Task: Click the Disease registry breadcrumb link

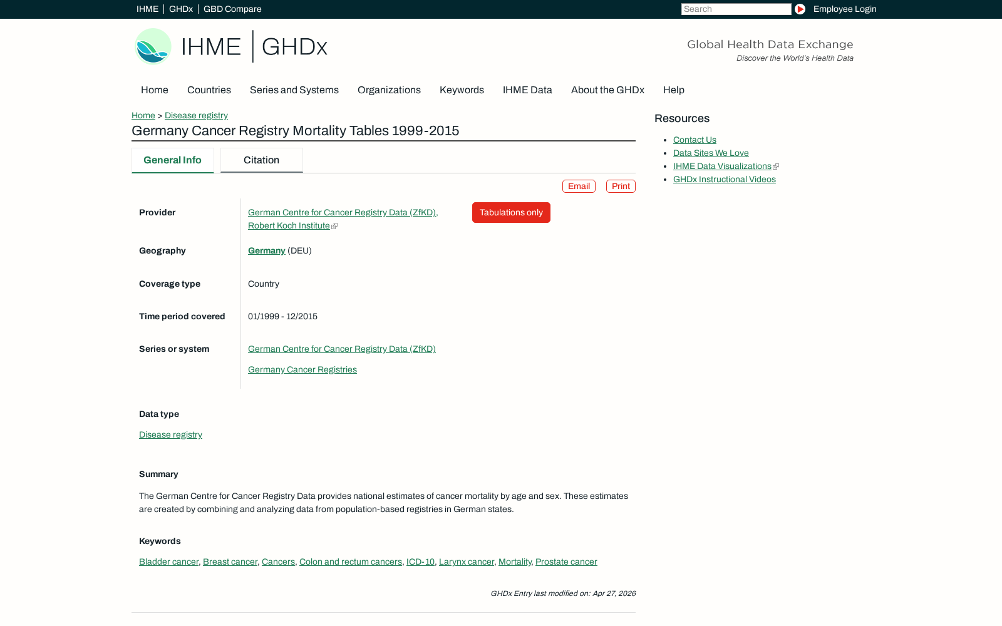Action: click(x=196, y=116)
